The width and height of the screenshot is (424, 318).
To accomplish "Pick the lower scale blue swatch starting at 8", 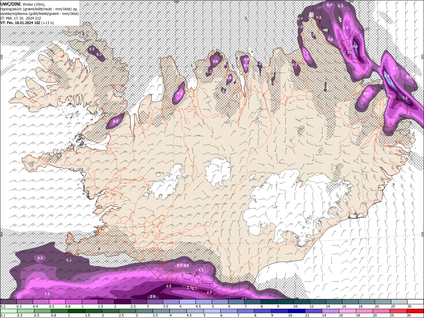I will coord(262,311).
